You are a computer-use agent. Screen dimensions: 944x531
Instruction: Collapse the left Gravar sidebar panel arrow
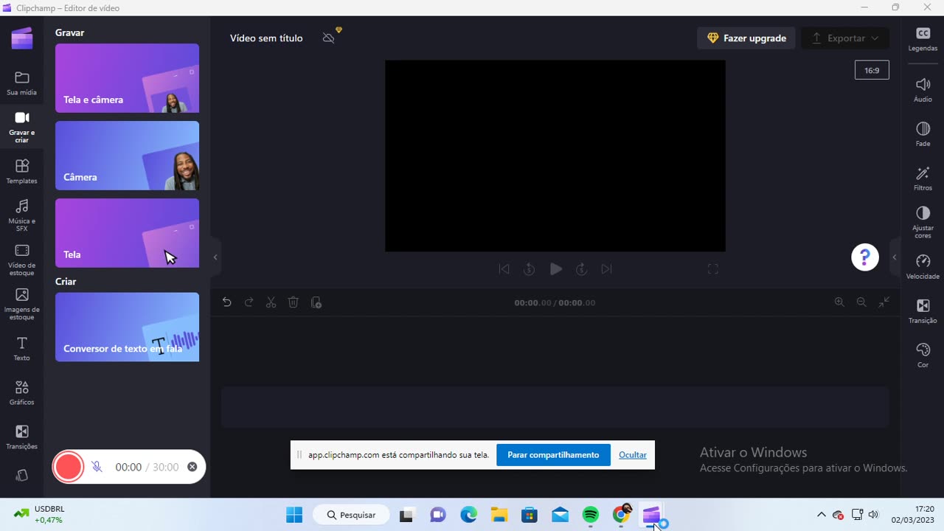[215, 257]
